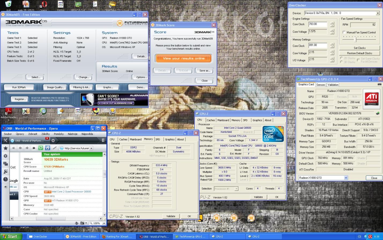Open the Opera history clock panel
383x240 pixels.
(5, 179)
